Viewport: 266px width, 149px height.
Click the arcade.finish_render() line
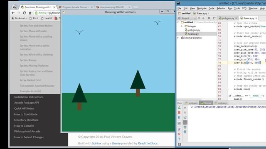[249, 79]
